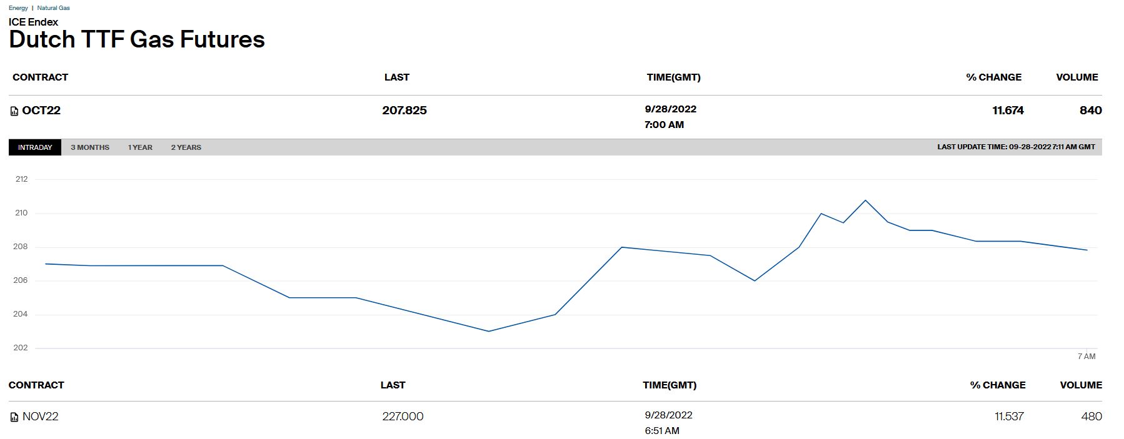Open the Energy breadcrumb link
The height and width of the screenshot is (439, 1124).
pos(18,8)
